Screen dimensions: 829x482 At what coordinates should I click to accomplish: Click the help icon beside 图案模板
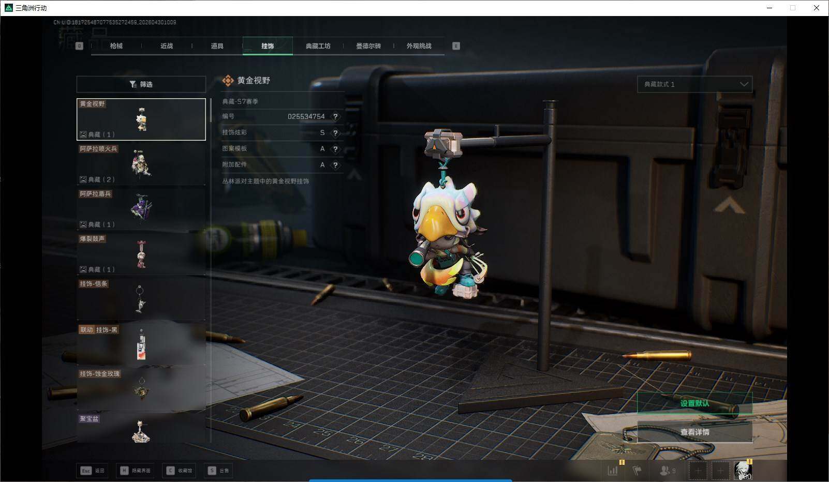pyautogui.click(x=335, y=149)
